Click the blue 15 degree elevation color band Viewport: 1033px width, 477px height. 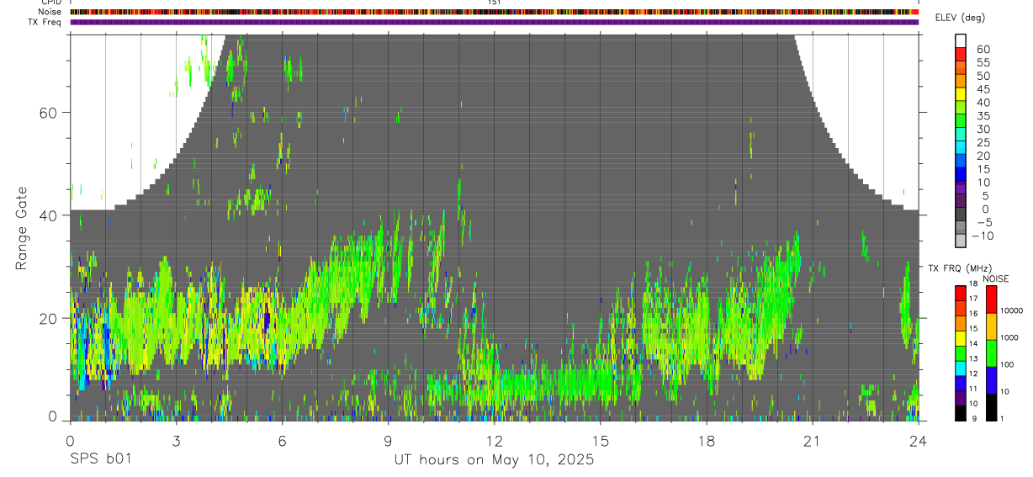coord(961,175)
